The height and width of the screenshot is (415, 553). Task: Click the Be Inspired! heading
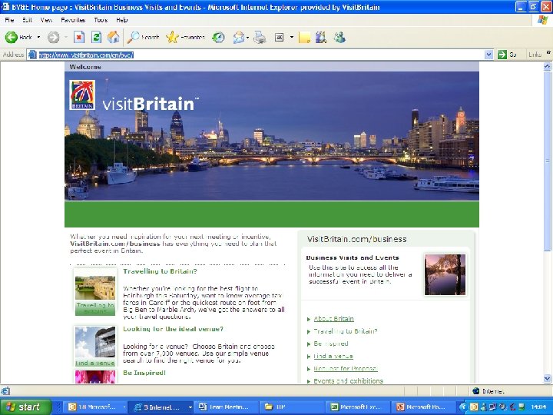[x=144, y=373]
